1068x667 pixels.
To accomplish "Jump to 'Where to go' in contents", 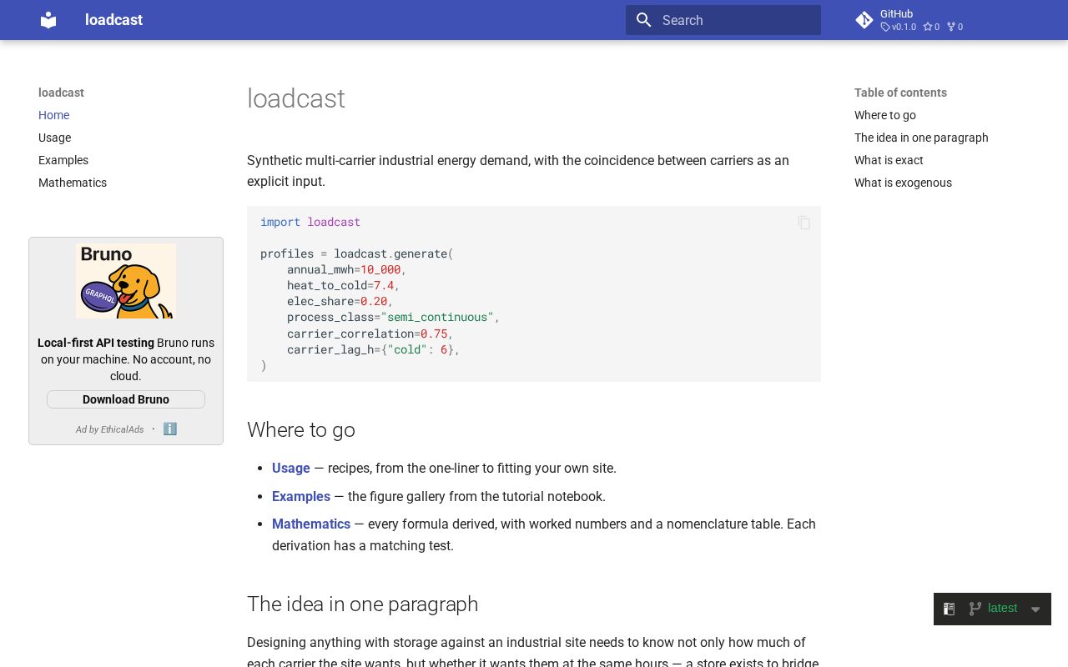I will tap(885, 115).
